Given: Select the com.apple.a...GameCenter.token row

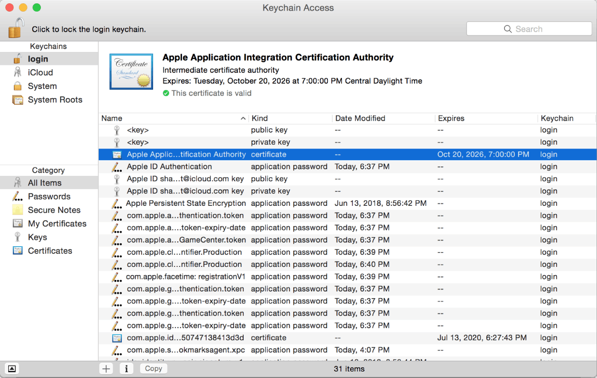Looking at the screenshot, I should (x=348, y=240).
